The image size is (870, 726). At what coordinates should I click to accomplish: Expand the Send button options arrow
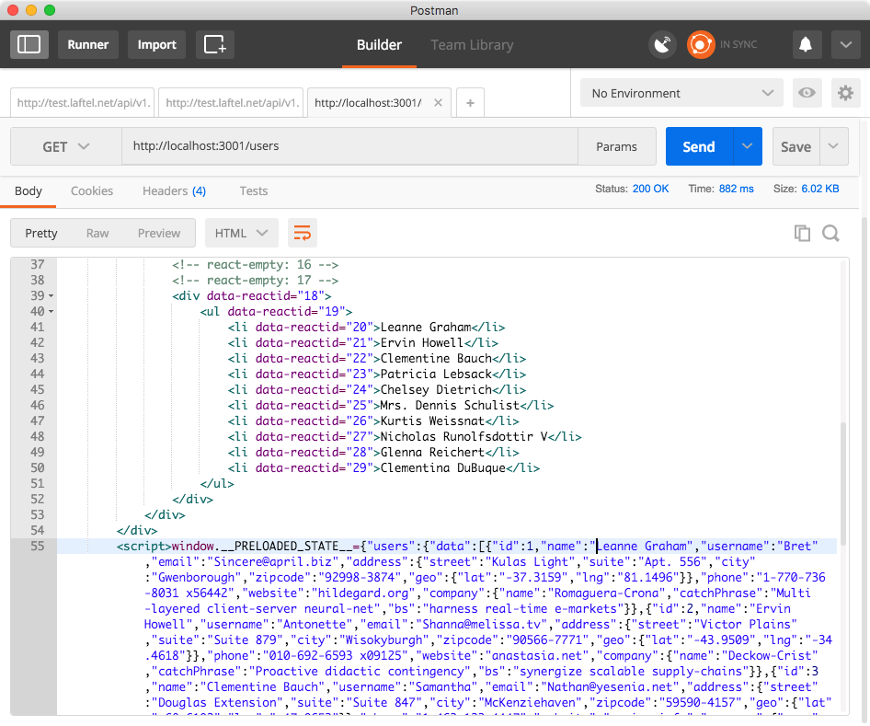tap(748, 146)
